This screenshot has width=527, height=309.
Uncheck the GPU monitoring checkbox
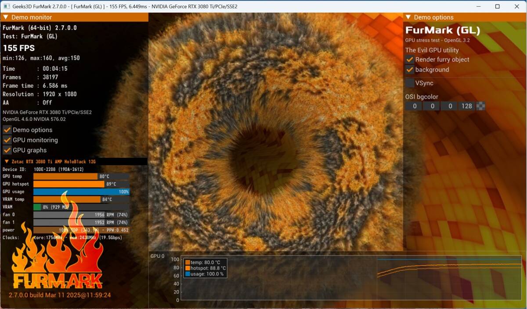click(7, 140)
